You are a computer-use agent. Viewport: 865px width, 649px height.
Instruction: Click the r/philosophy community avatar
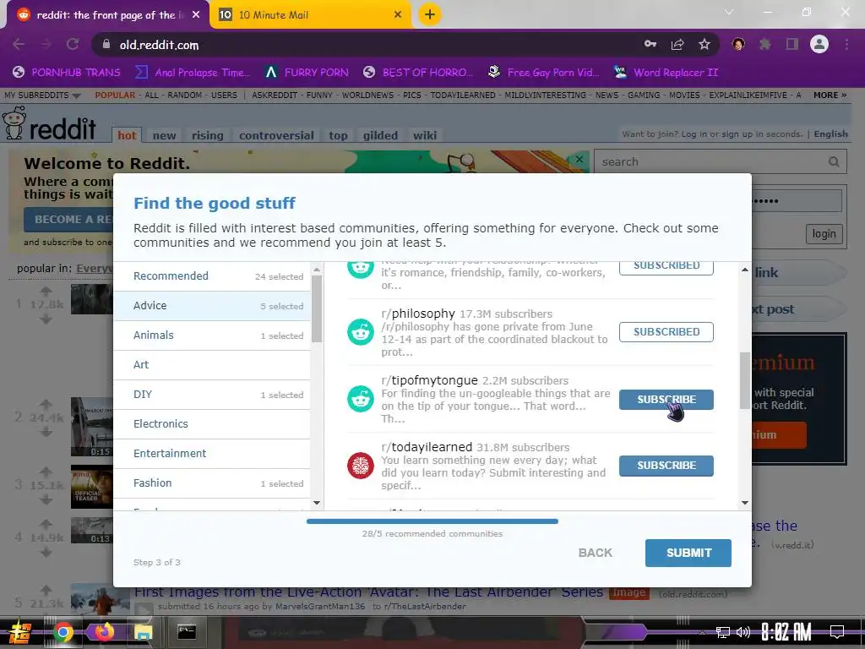[x=360, y=332]
